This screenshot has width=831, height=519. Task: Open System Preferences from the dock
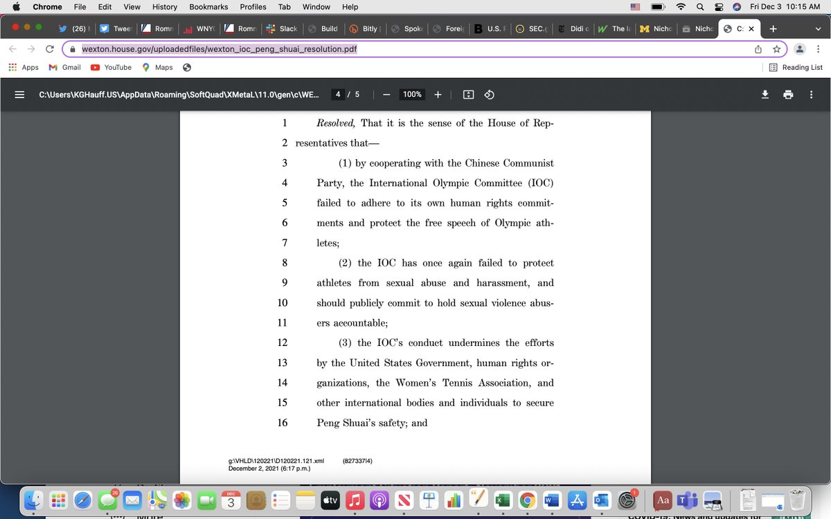627,500
